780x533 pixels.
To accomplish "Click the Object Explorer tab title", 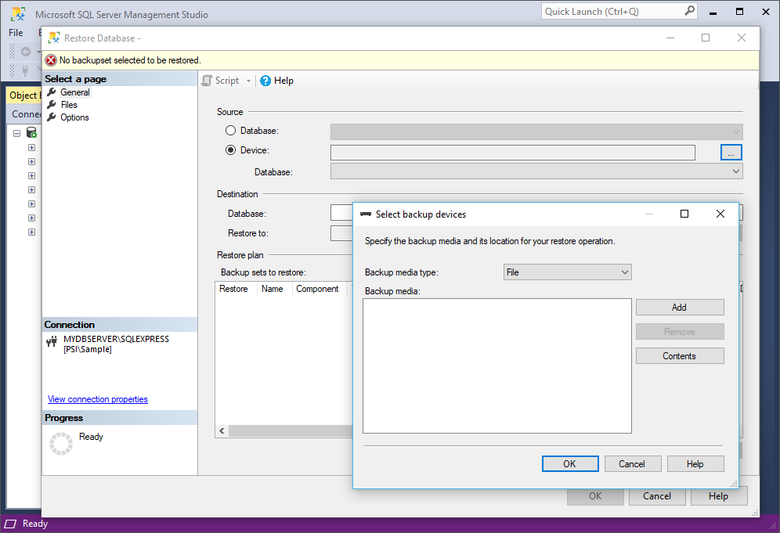I will point(23,95).
